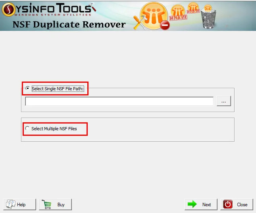Click the red power icon on Close
The height and width of the screenshot is (213, 256).
click(x=228, y=204)
